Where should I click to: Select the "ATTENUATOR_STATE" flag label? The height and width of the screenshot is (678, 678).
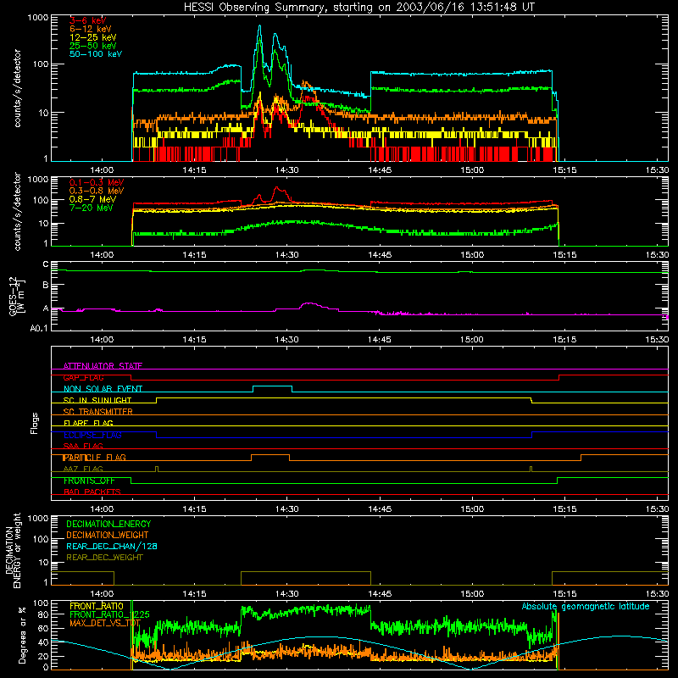[103, 366]
